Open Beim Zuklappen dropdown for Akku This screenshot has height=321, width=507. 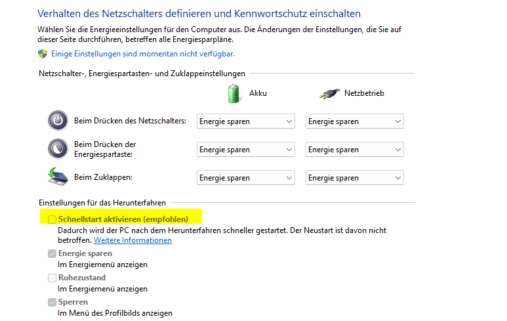(245, 178)
